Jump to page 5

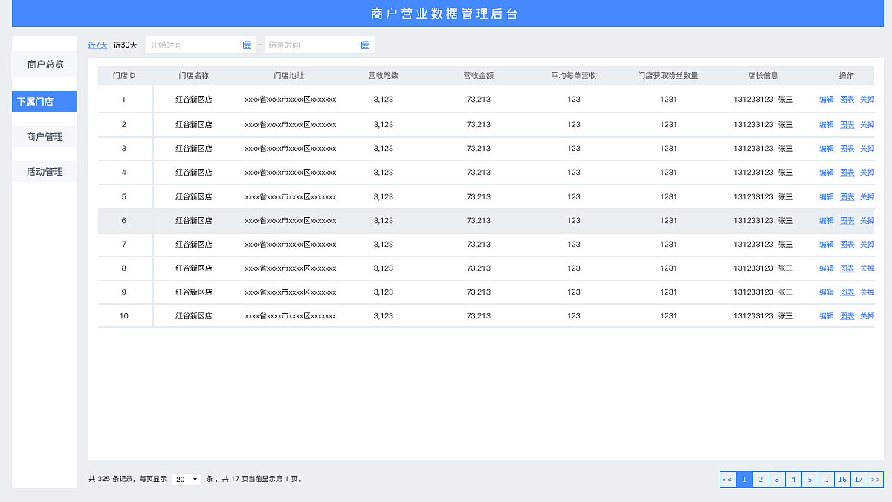(809, 480)
